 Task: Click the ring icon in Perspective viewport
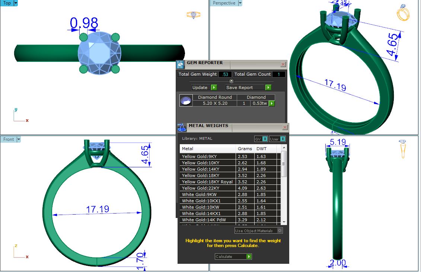[x=403, y=13]
